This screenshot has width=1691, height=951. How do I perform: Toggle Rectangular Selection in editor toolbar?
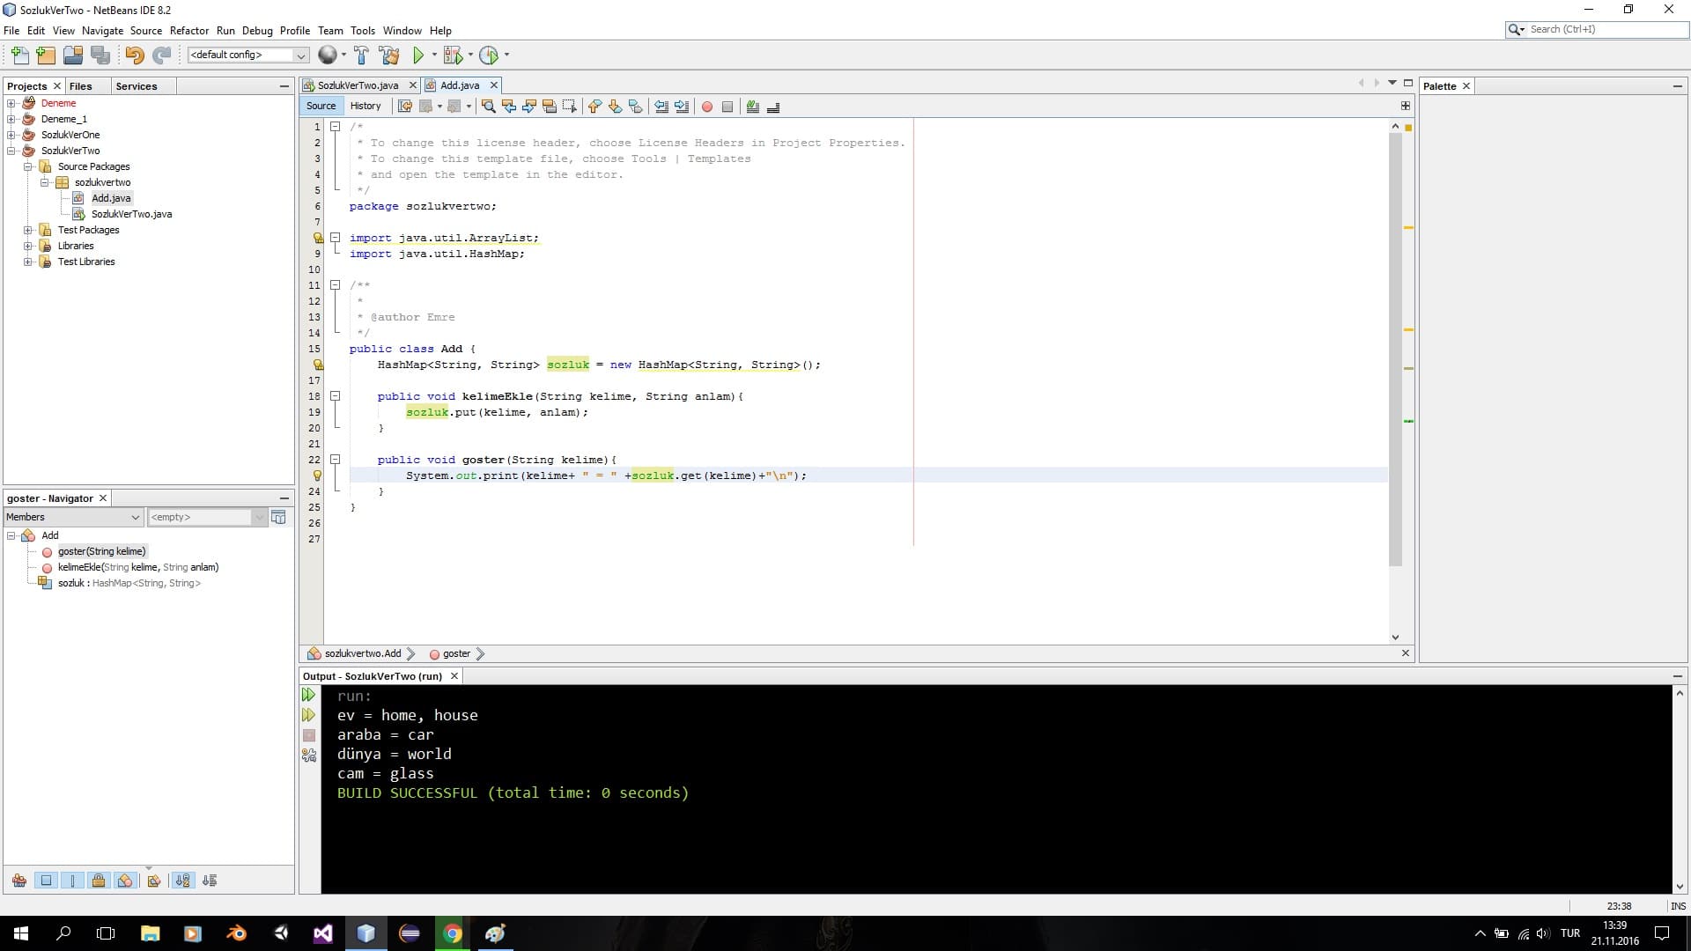(570, 107)
